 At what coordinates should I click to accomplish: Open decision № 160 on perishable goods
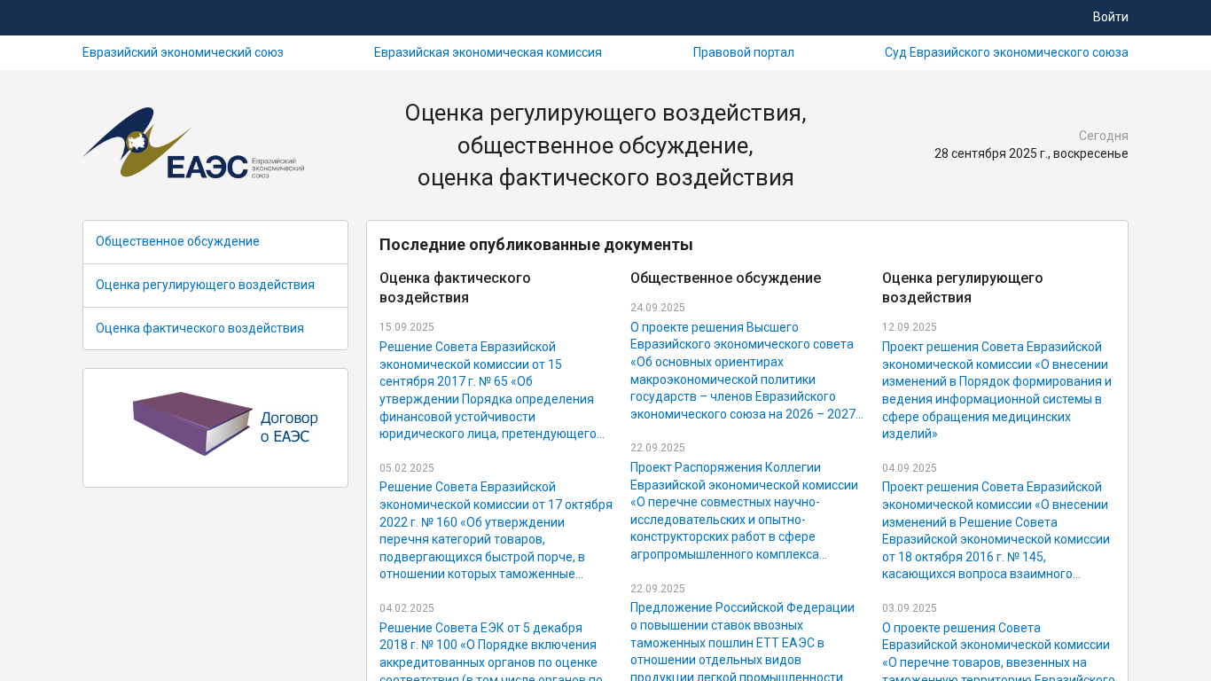495,530
